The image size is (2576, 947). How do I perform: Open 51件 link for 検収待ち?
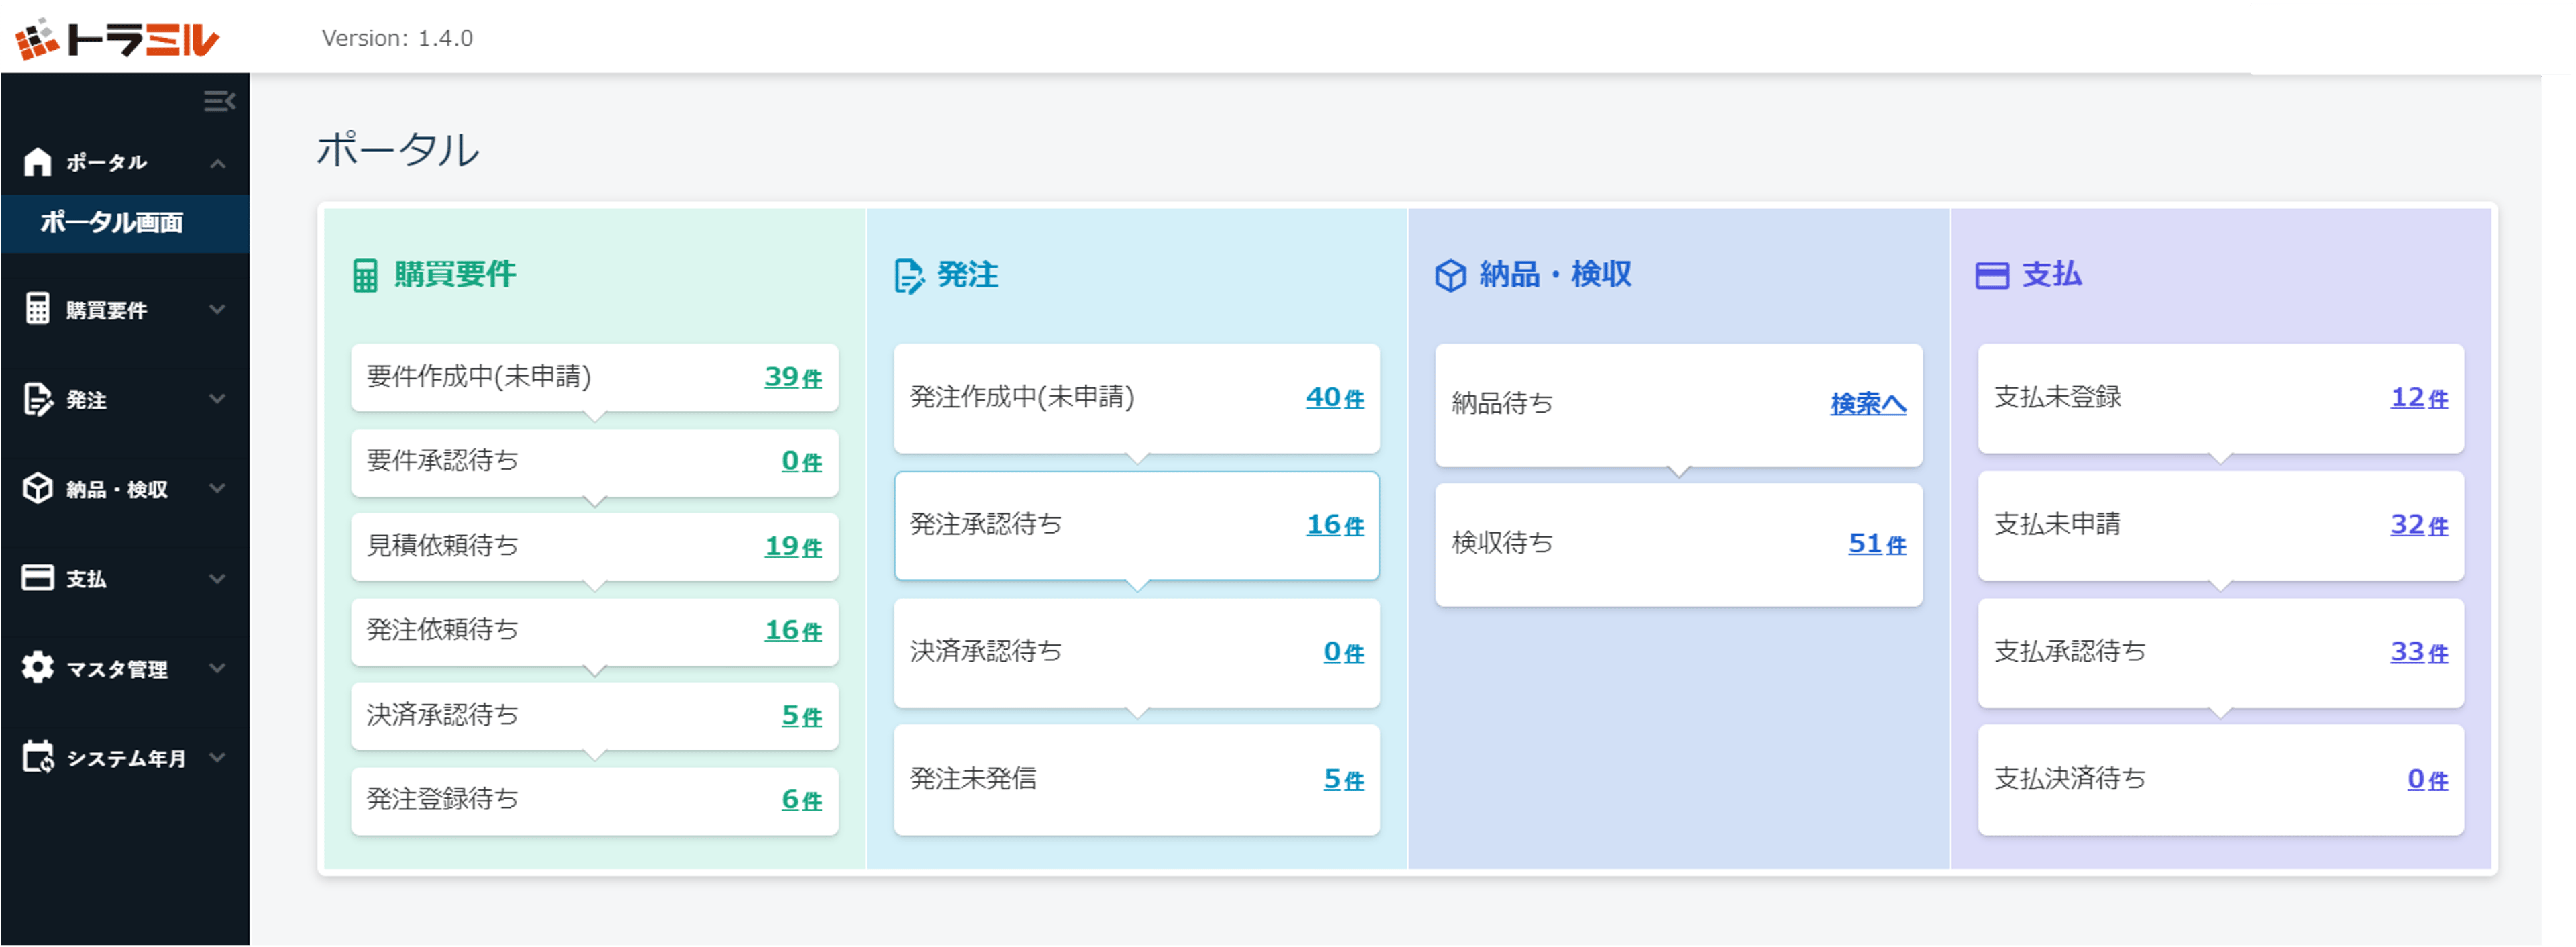(1877, 543)
